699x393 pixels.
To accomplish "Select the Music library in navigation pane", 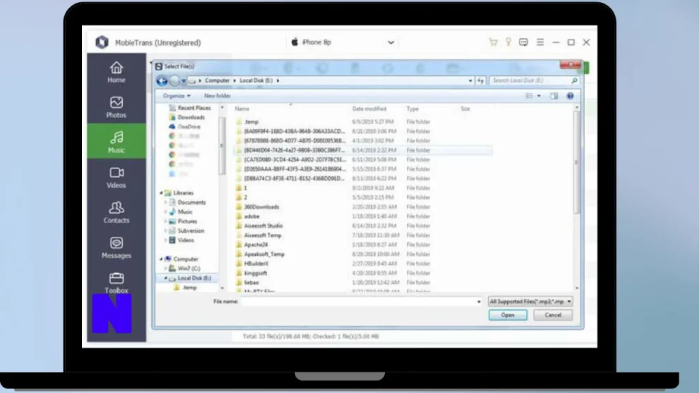I will coord(181,212).
